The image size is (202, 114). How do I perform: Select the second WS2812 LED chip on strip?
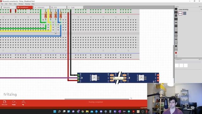[141, 78]
